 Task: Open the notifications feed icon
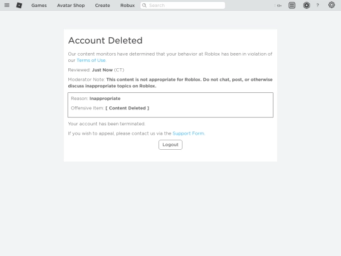pyautogui.click(x=292, y=5)
